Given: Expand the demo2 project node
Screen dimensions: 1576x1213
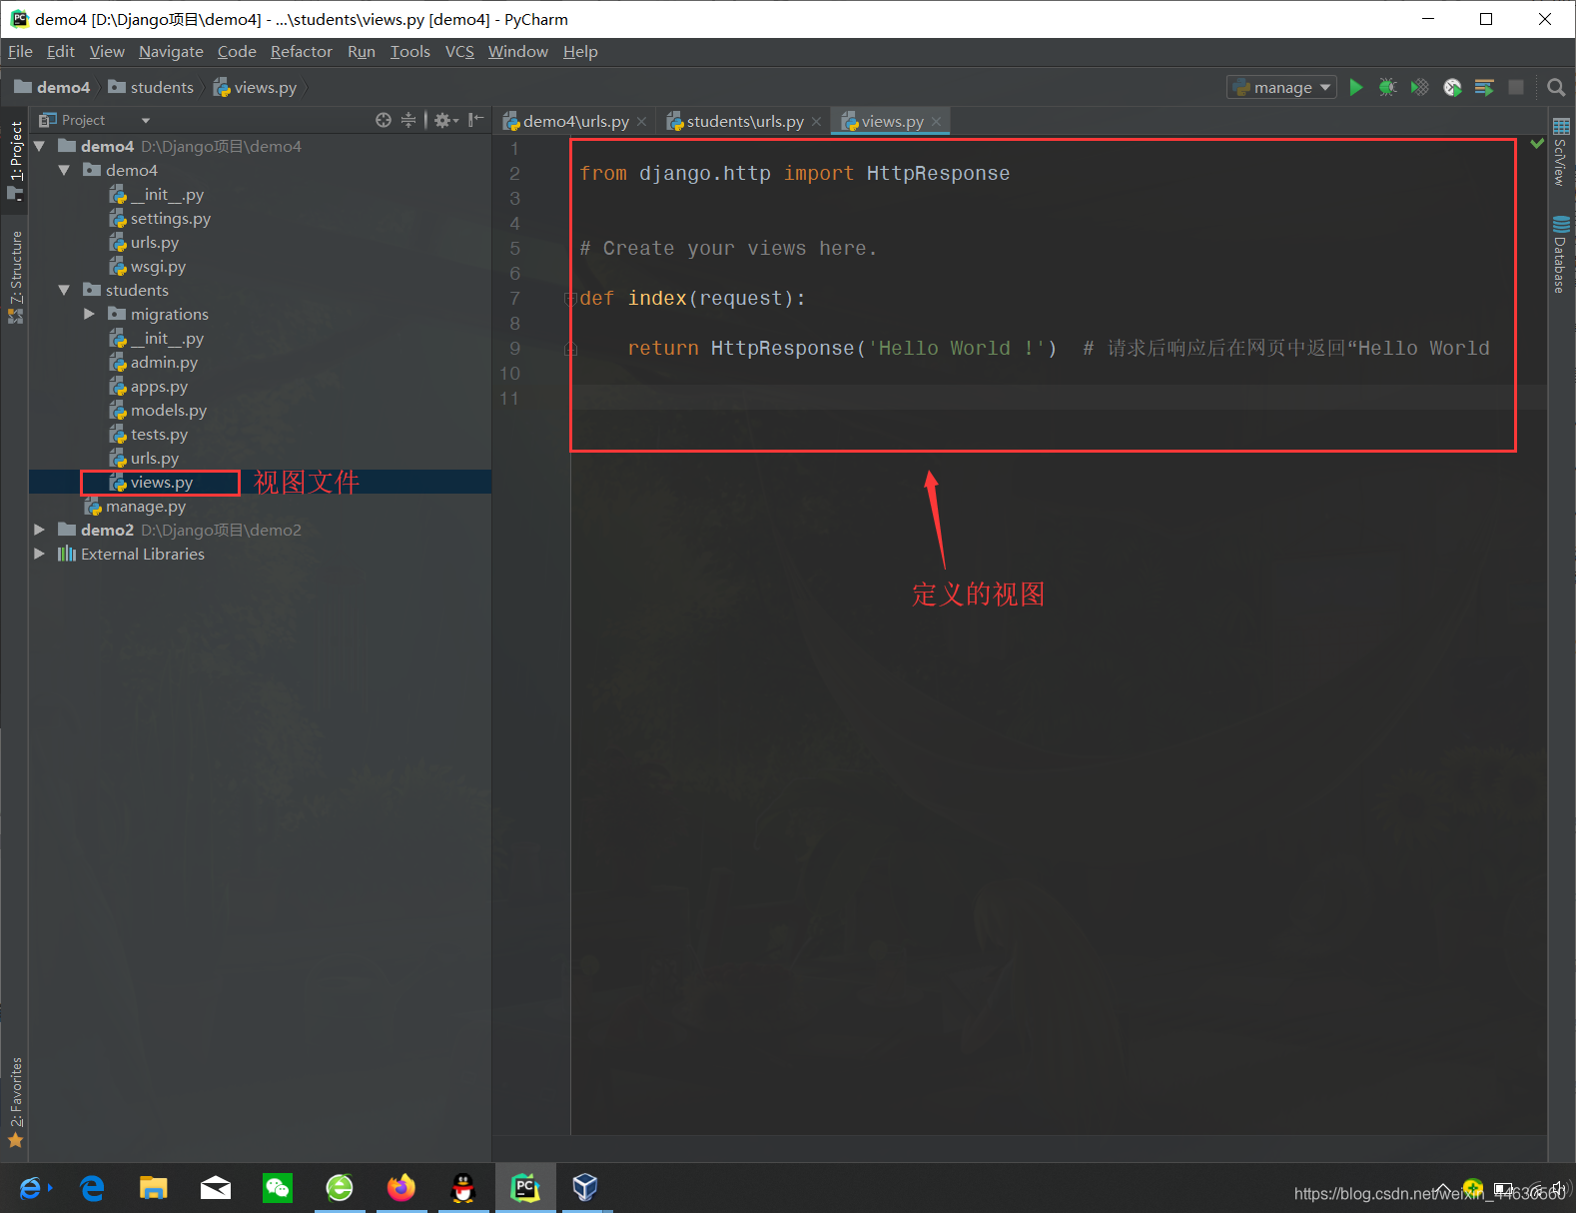Looking at the screenshot, I should click(x=39, y=530).
